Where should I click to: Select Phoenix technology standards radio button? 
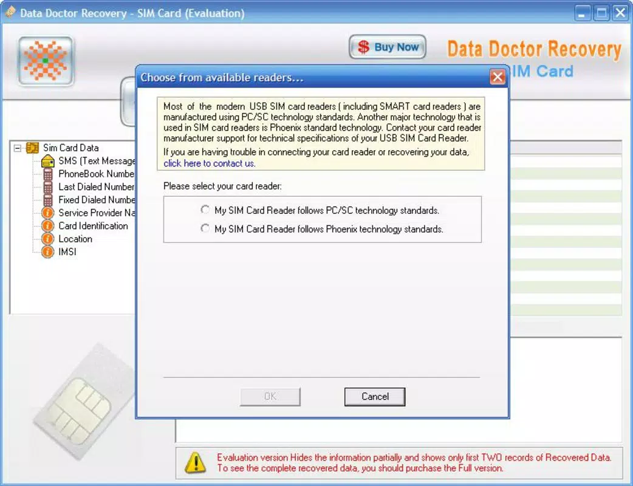(x=205, y=228)
